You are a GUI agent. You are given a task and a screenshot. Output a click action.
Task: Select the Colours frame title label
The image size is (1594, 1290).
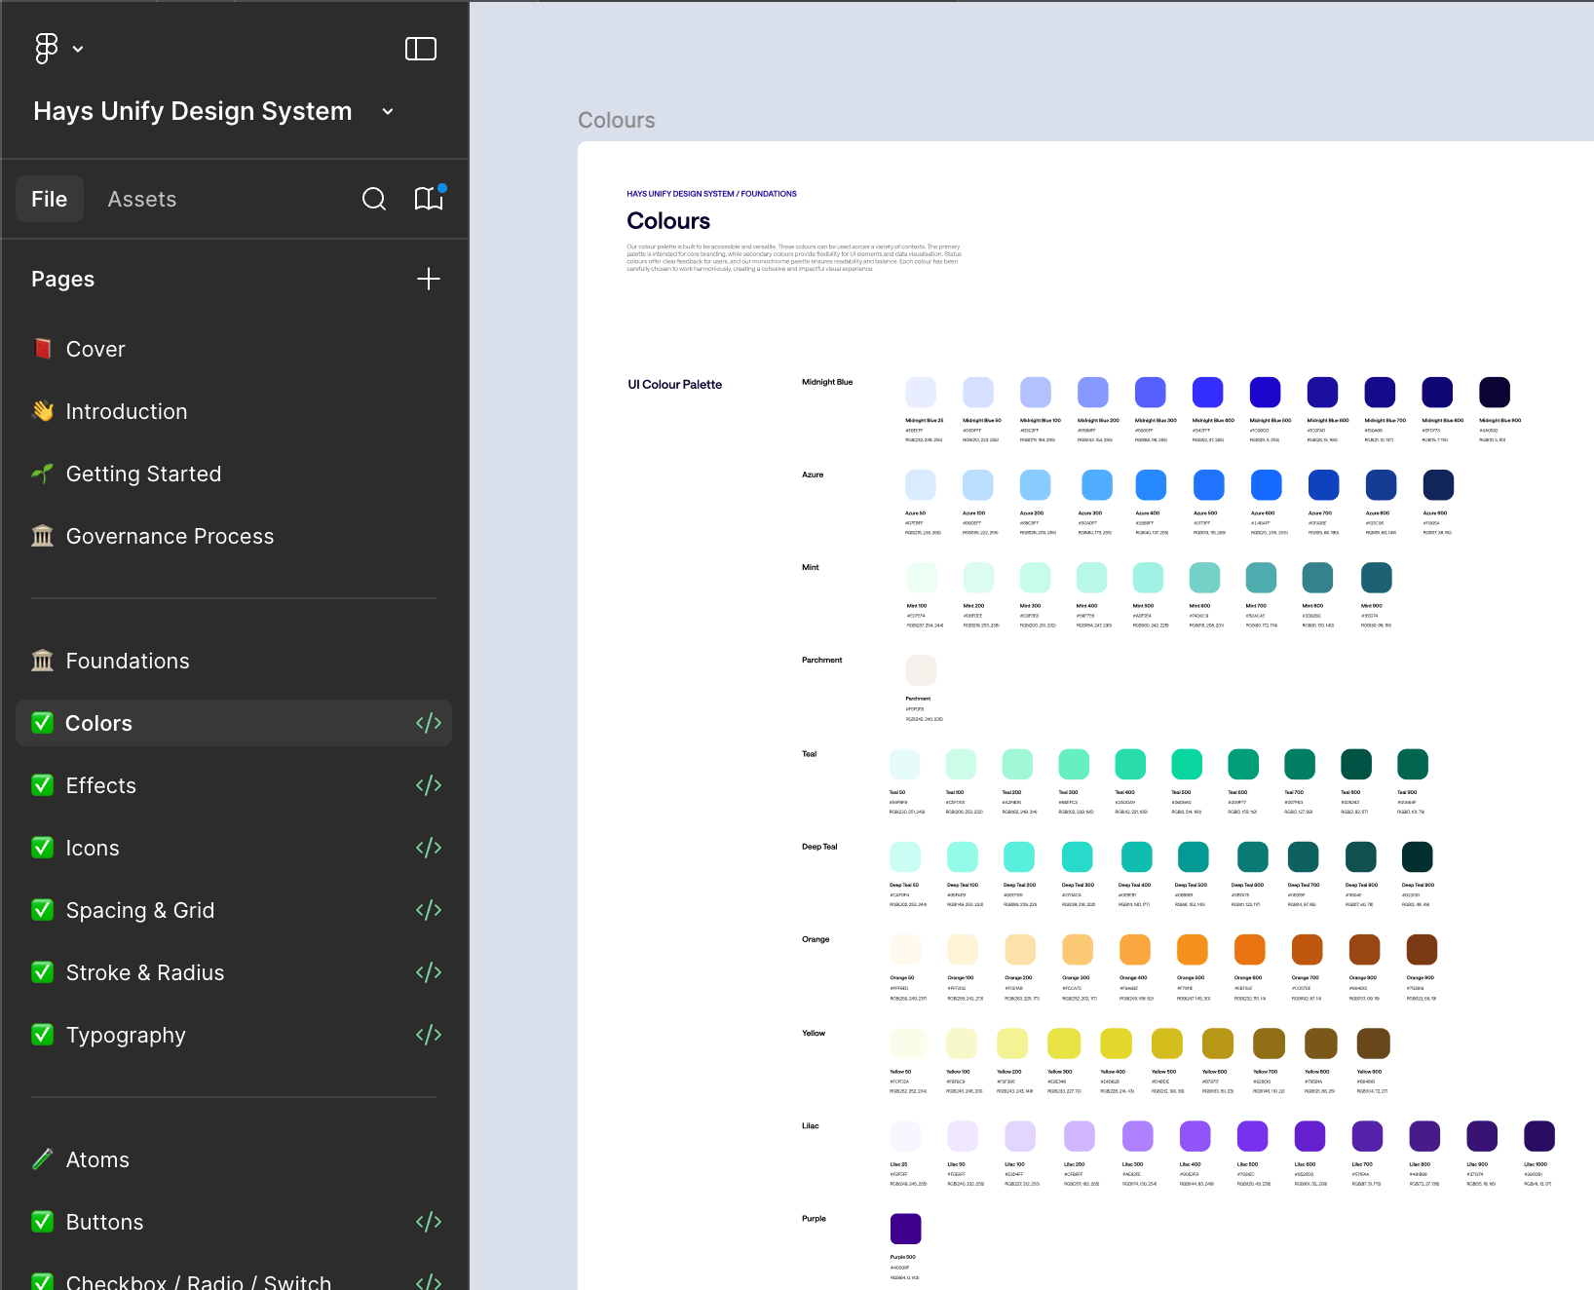[x=617, y=121]
